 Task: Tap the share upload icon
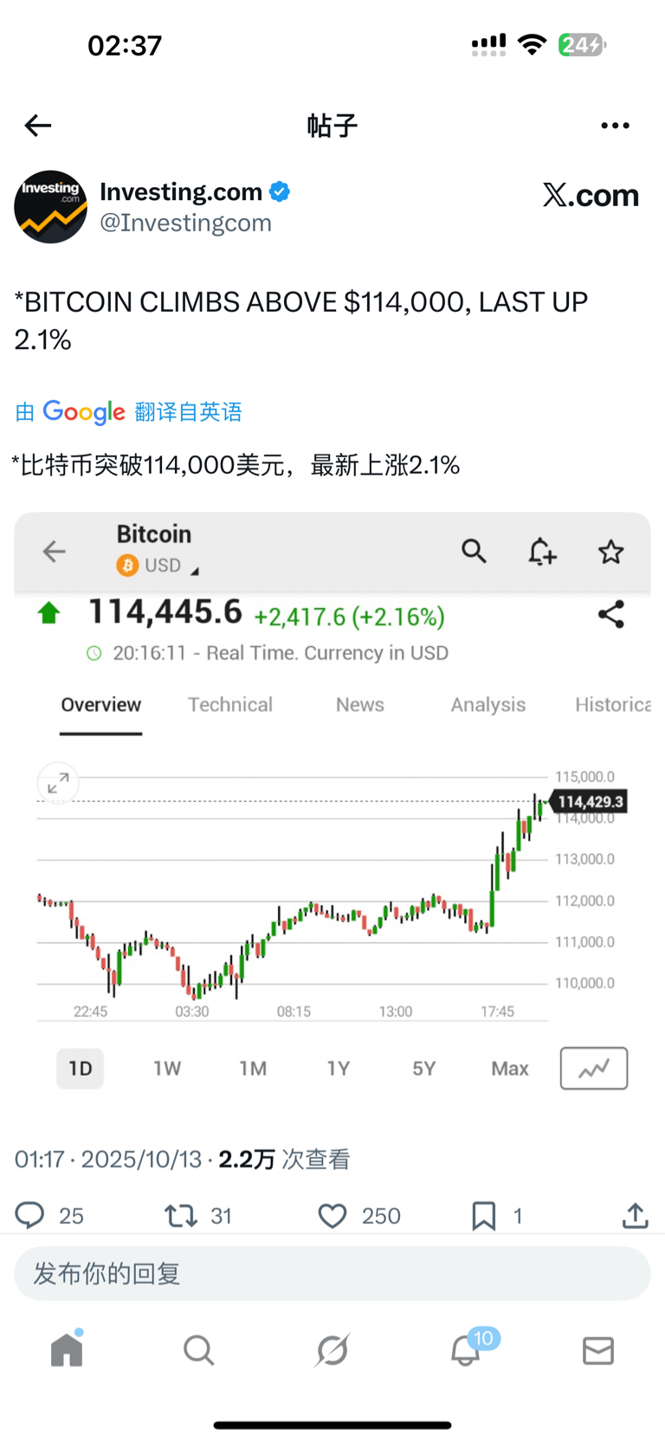(x=635, y=1215)
